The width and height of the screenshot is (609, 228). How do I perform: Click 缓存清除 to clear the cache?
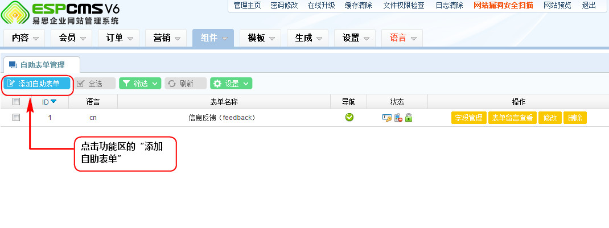pos(358,6)
